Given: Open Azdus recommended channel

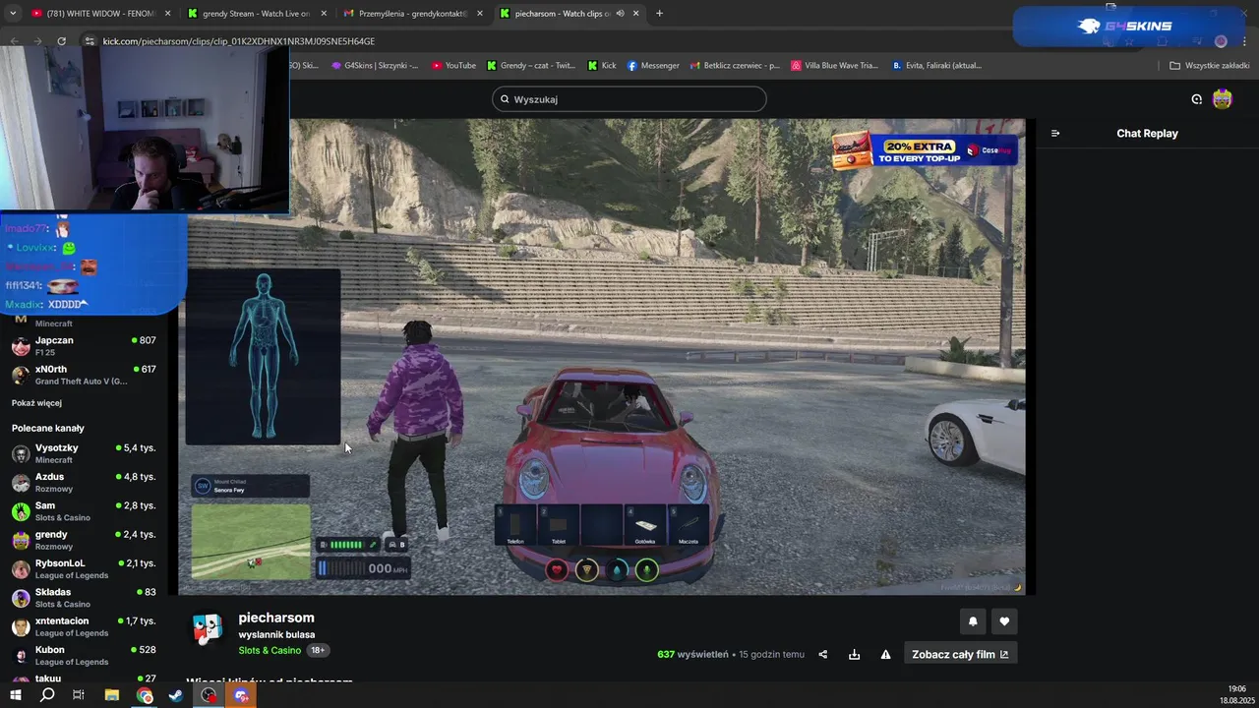Looking at the screenshot, I should (84, 482).
